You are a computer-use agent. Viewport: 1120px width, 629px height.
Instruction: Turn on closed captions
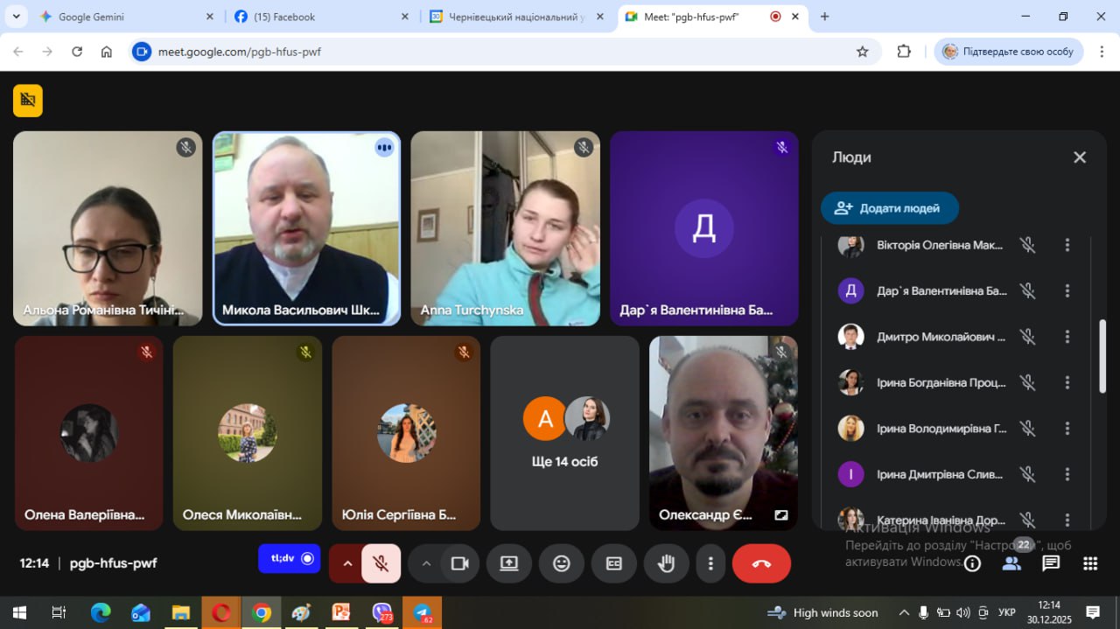coord(614,563)
